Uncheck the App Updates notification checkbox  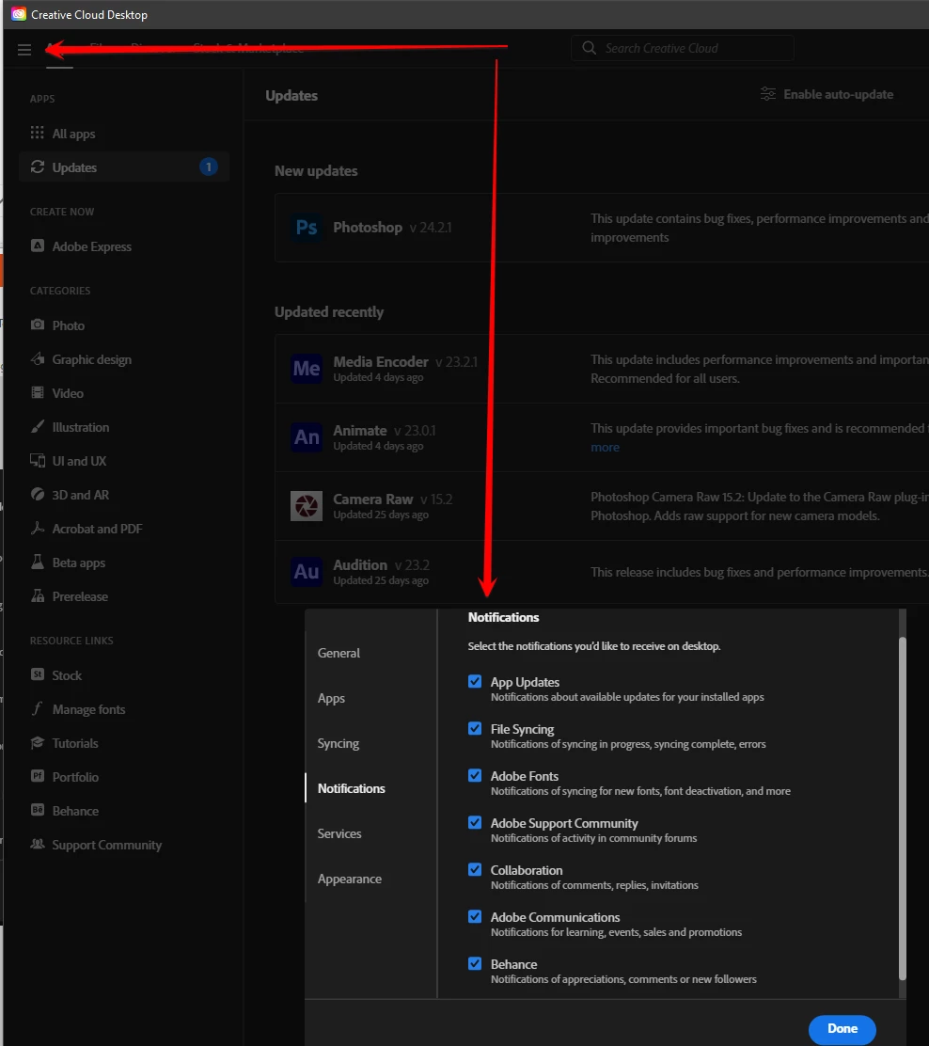tap(475, 681)
